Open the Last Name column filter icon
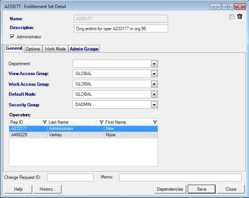The image size is (249, 198). 102,122
